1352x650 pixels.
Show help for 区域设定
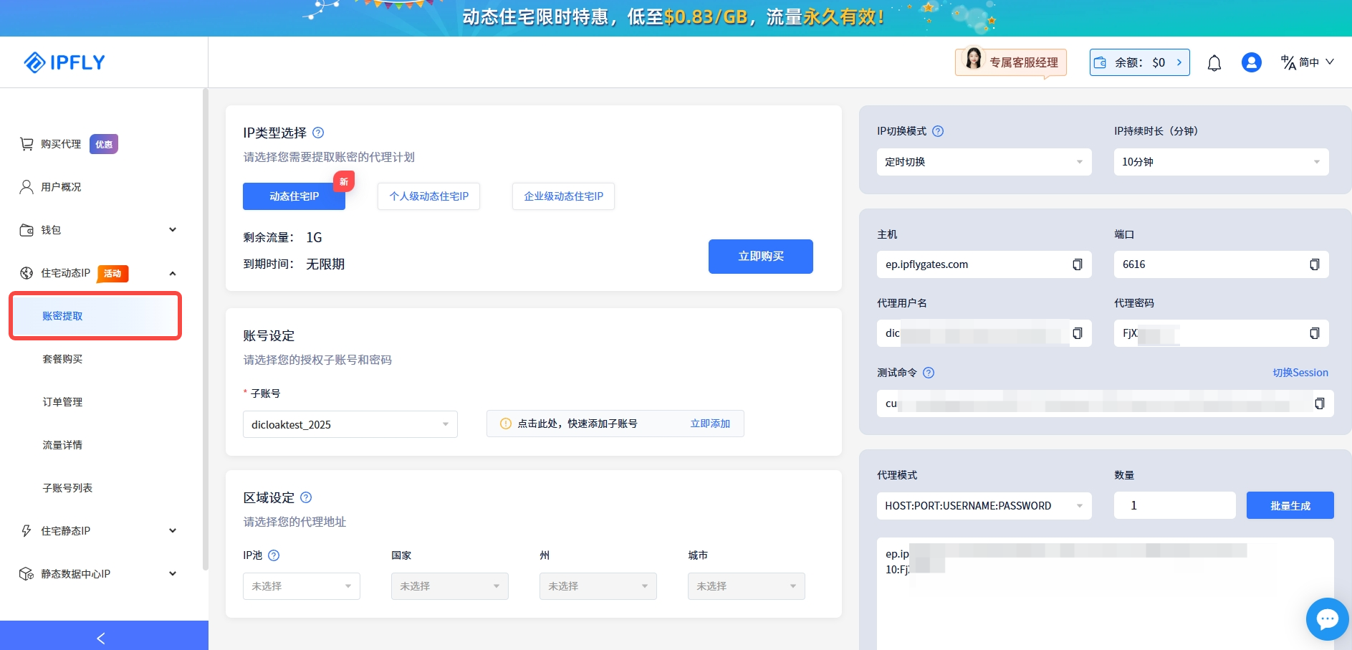[x=306, y=497]
